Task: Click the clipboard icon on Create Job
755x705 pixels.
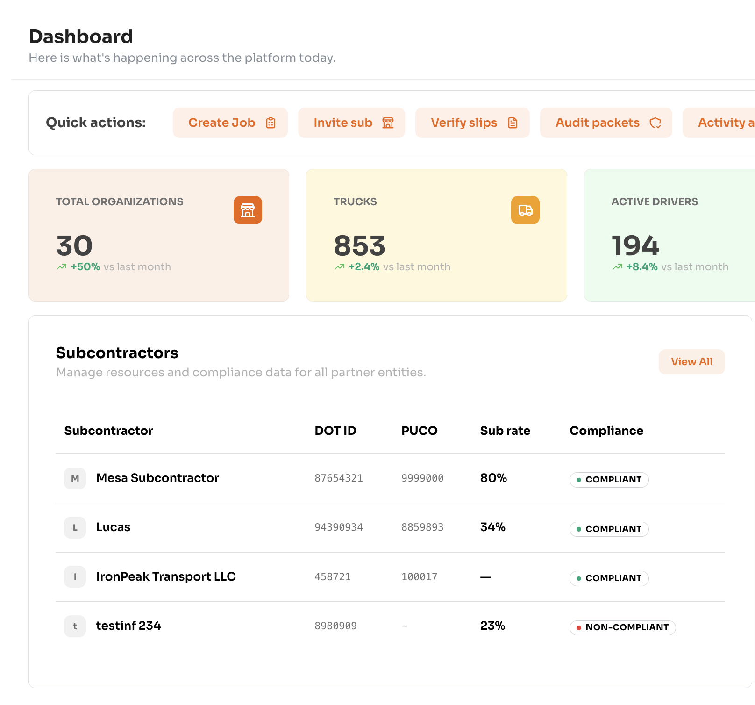Action: pos(271,123)
